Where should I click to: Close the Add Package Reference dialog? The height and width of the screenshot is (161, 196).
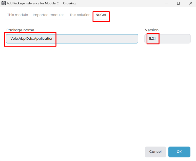point(190,3)
